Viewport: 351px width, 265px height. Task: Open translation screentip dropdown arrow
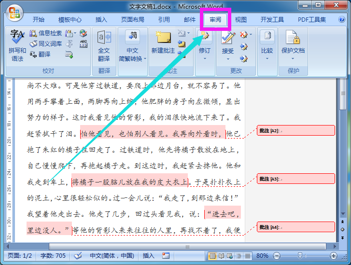[x=75, y=33]
